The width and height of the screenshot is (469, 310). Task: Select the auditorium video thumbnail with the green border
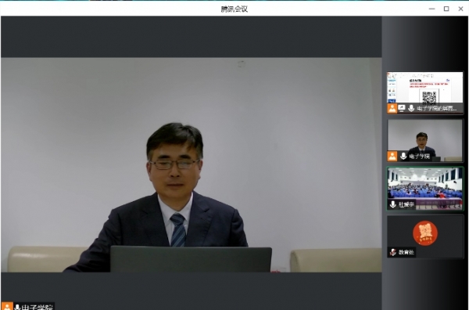pos(425,189)
